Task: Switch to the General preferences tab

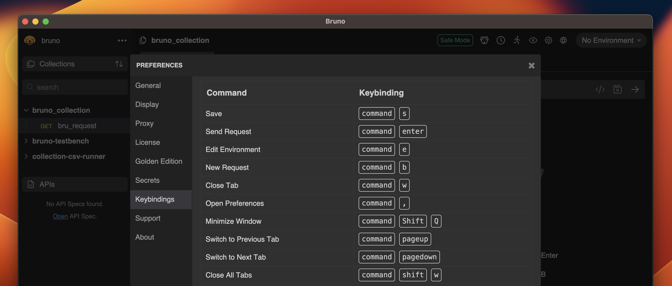Action: click(x=148, y=85)
